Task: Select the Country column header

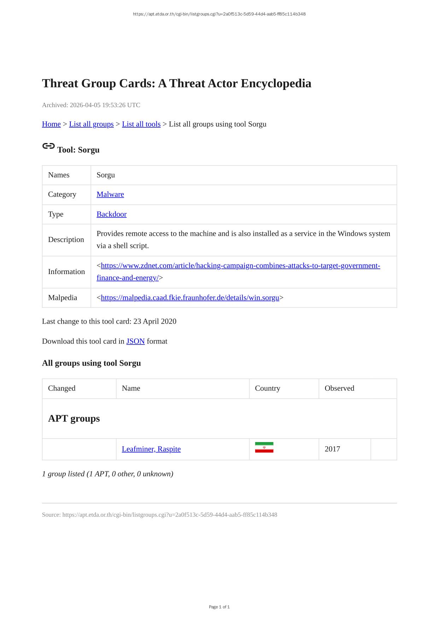Action: click(x=267, y=388)
